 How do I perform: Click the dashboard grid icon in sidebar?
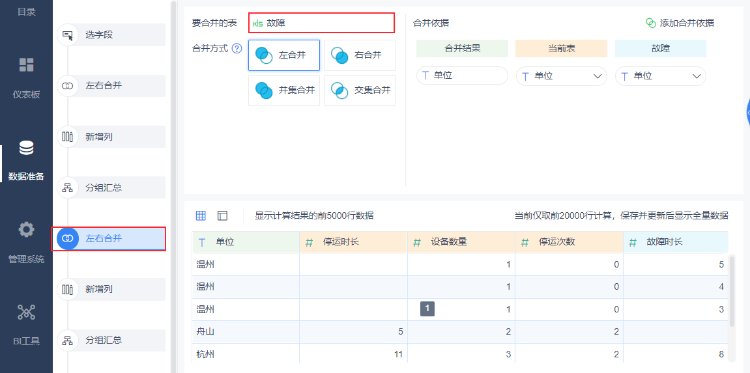pos(26,64)
